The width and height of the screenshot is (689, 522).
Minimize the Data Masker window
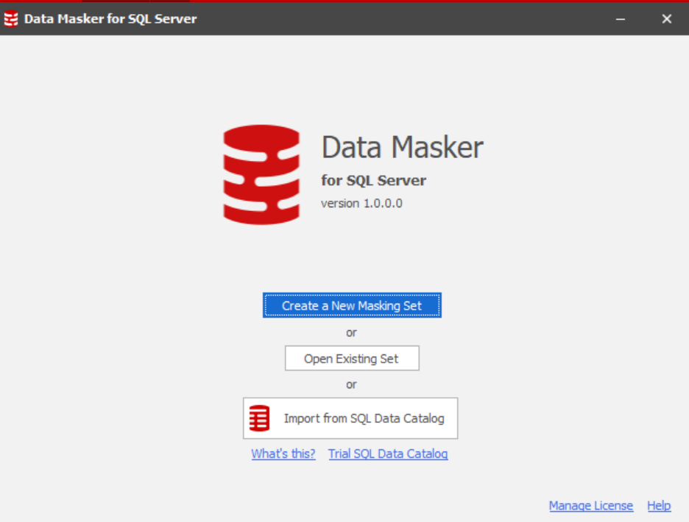point(621,19)
